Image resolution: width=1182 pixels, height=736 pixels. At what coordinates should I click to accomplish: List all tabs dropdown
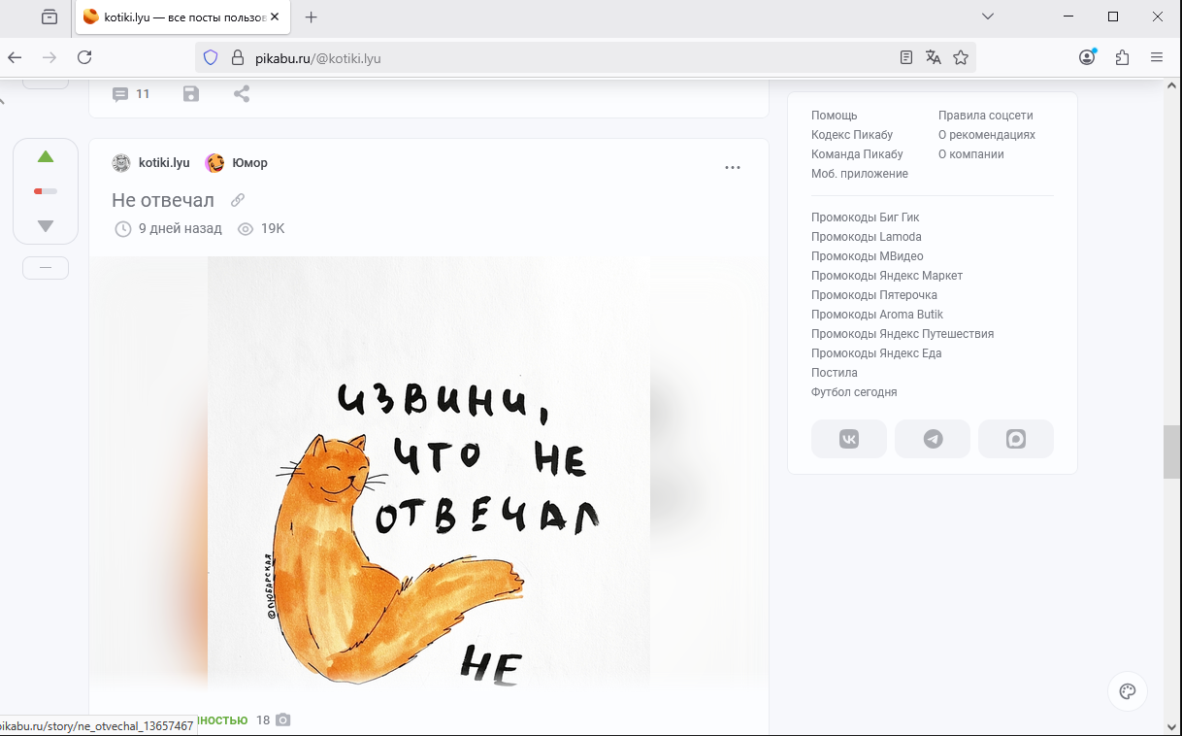[988, 17]
